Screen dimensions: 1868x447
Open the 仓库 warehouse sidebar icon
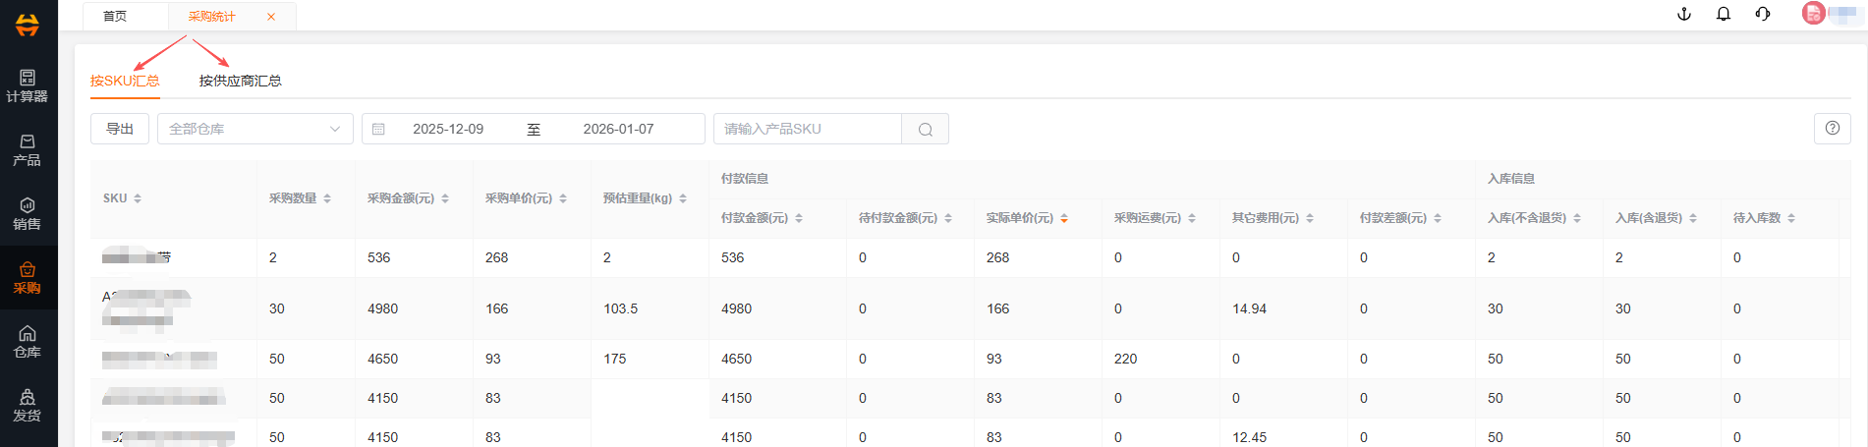point(28,341)
